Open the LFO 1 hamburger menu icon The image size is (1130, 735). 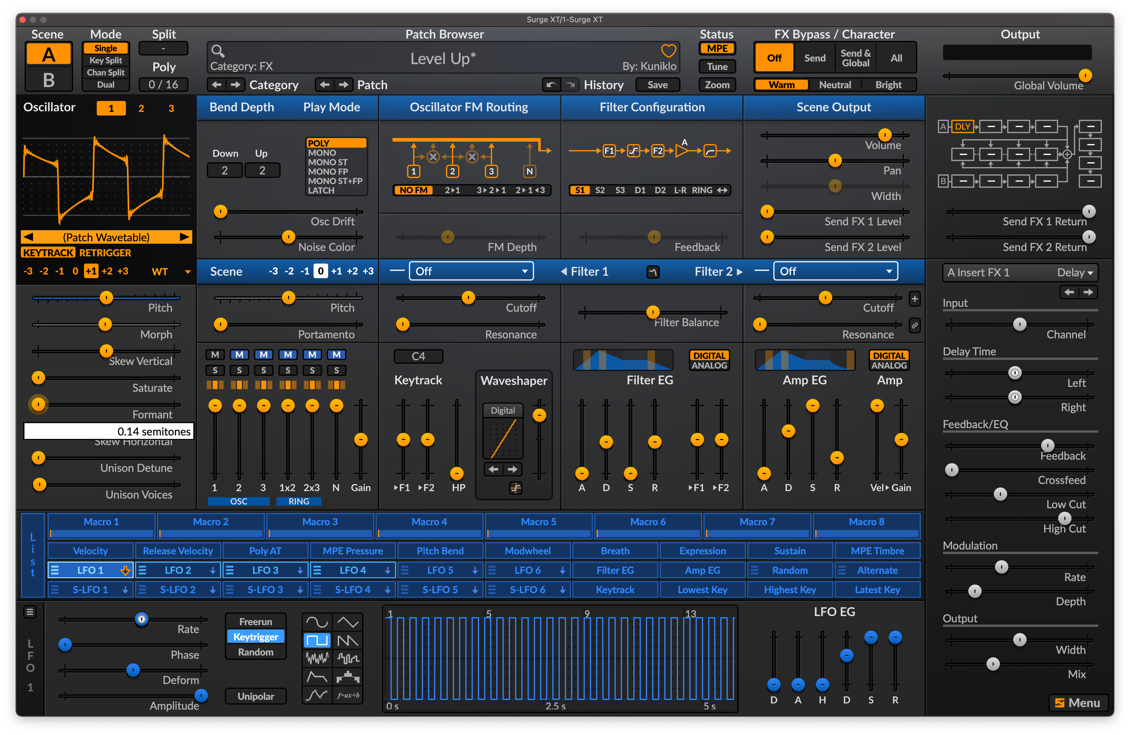29,612
